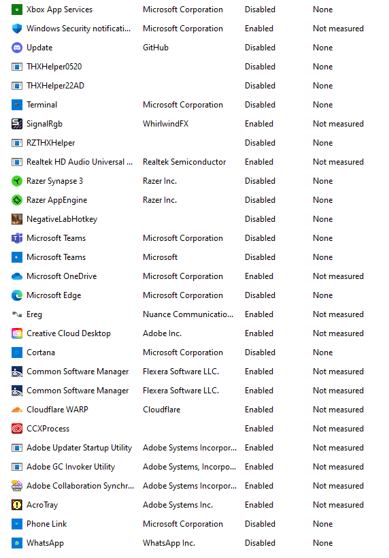
Task: Click the THXHelper0520 icon
Action: click(17, 67)
